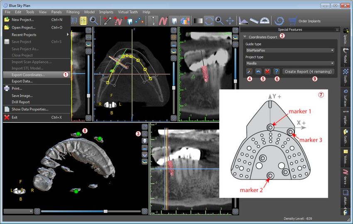Open the Volume side tab
This screenshot has height=224, width=353.
[346, 198]
